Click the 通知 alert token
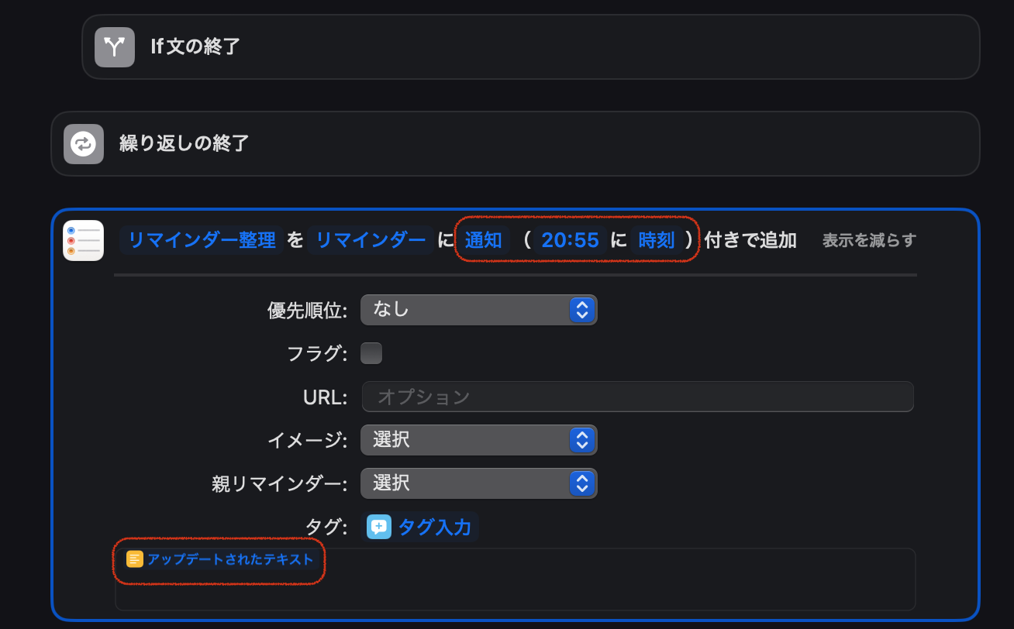Image resolution: width=1014 pixels, height=629 pixels. click(484, 240)
